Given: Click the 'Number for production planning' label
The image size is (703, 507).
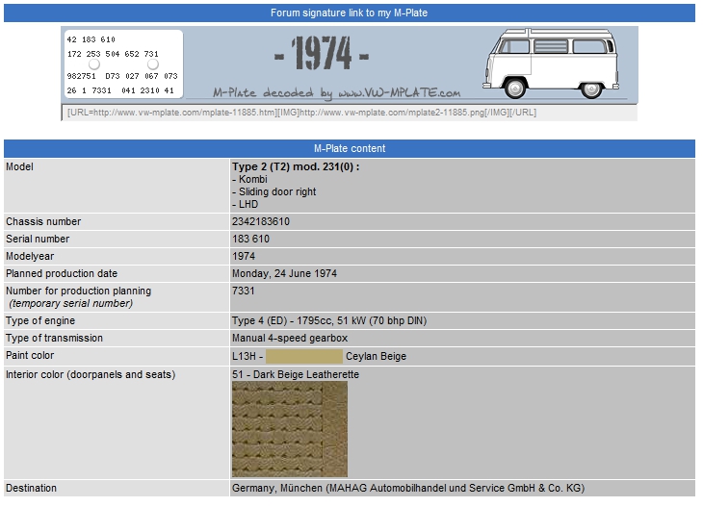Looking at the screenshot, I should tap(79, 291).
